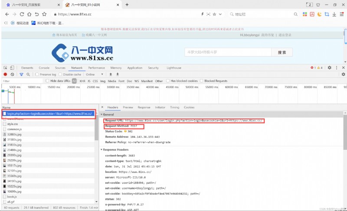
Task: Open network search magnifier icon
Action: (28, 74)
